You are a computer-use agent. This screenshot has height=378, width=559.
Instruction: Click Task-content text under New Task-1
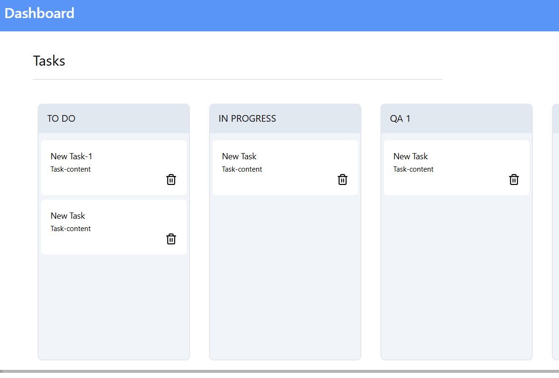(70, 169)
